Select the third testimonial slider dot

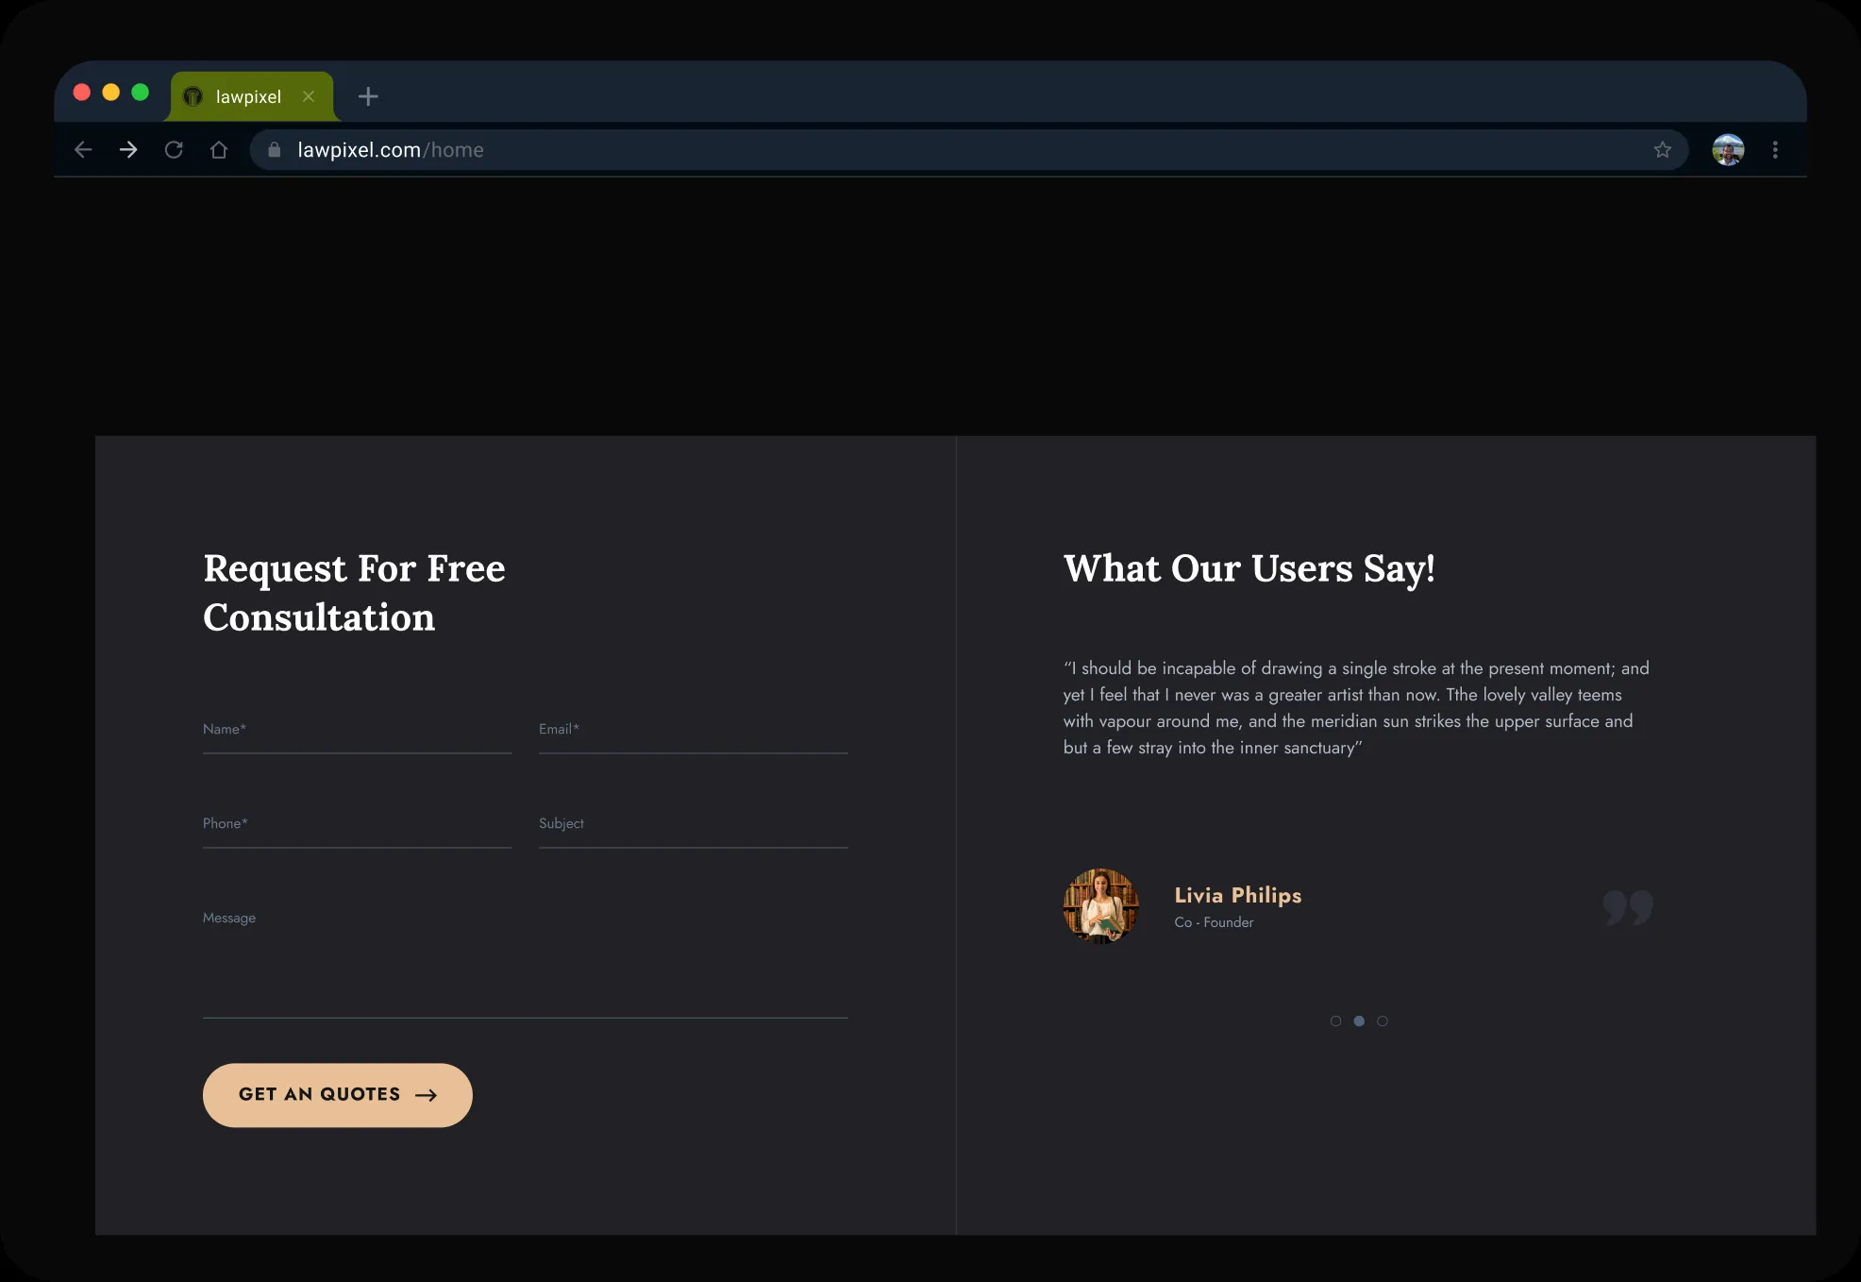click(x=1383, y=1021)
